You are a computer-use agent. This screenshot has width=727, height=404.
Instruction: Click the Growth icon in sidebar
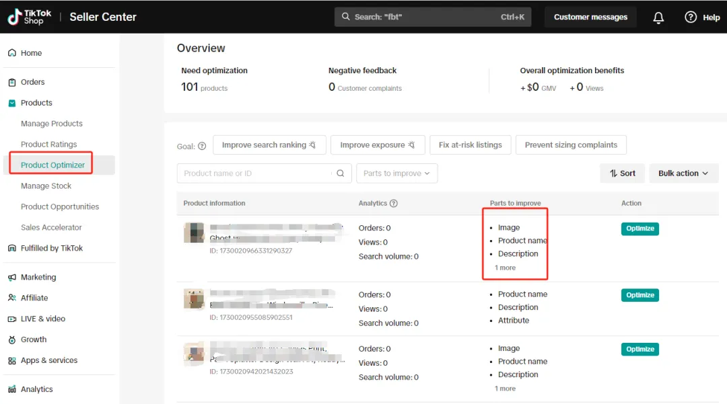click(x=12, y=339)
